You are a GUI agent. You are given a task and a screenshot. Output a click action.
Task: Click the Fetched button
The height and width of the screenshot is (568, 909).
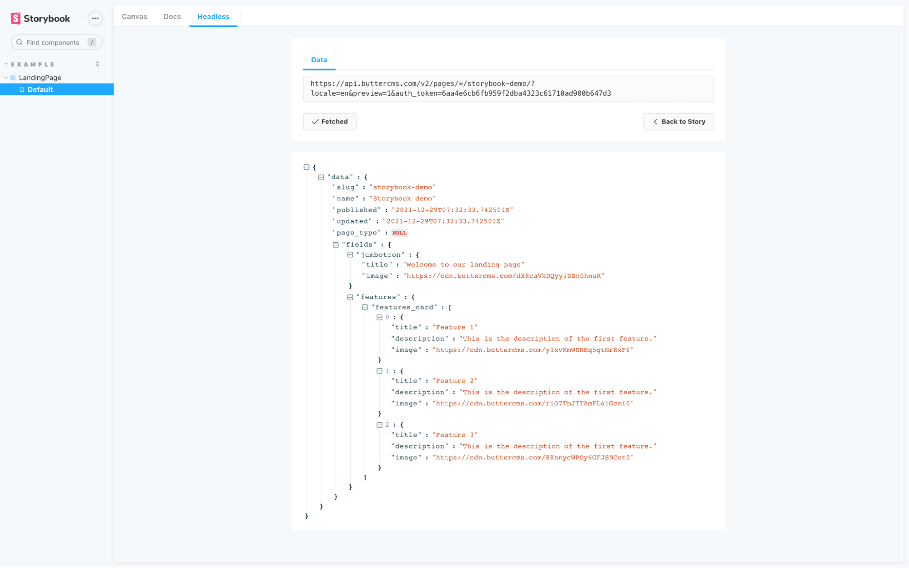coord(330,122)
